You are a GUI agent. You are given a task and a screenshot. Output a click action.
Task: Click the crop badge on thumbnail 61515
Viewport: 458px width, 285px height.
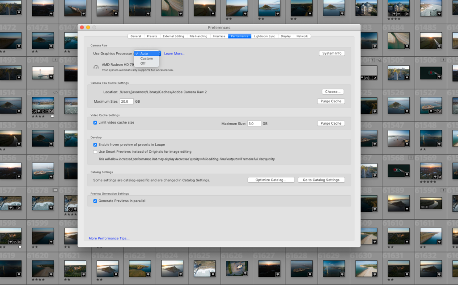[47, 111]
